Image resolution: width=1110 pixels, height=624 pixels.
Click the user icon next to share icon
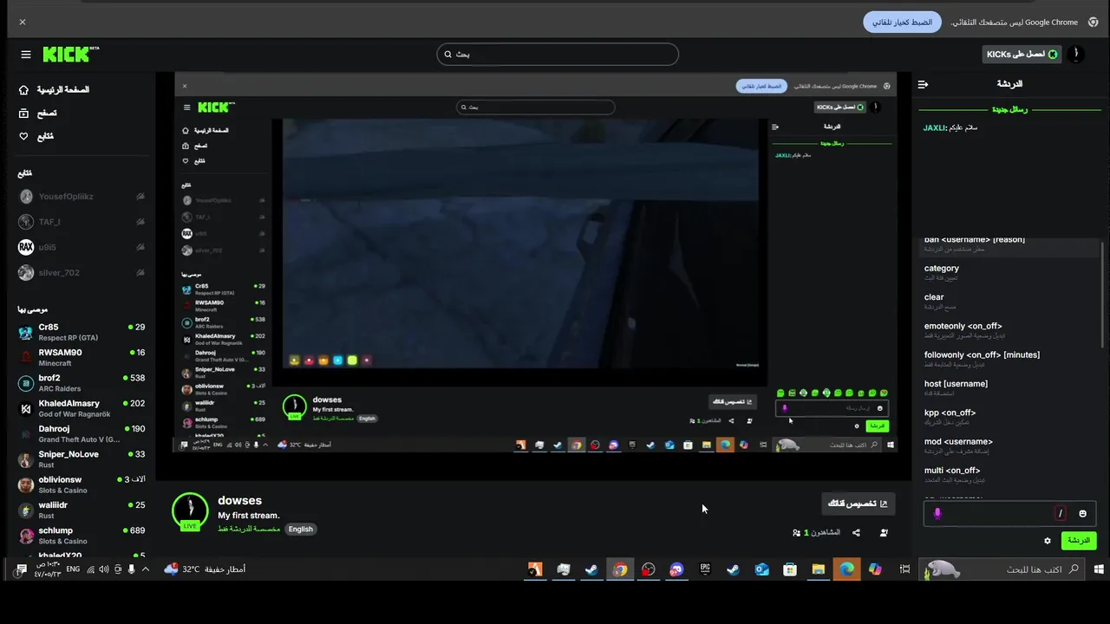(884, 532)
